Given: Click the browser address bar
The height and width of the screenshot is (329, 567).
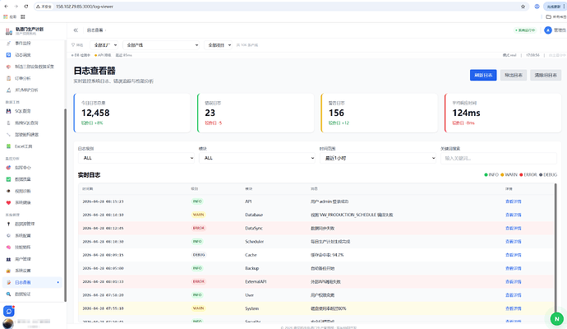Looking at the screenshot, I should click(282, 7).
